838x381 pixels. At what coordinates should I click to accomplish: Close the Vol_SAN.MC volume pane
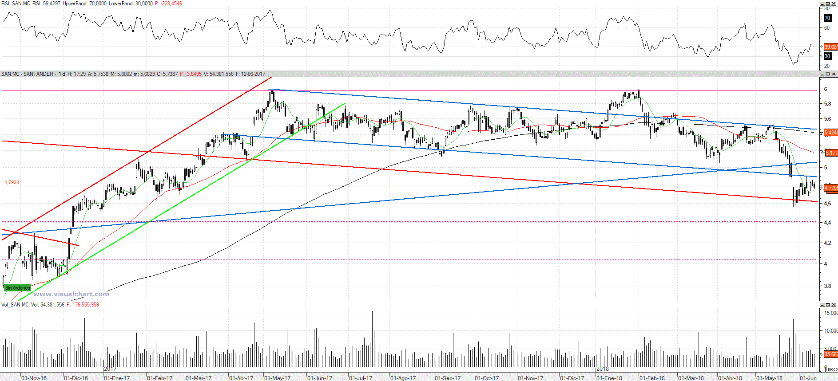pos(833,305)
